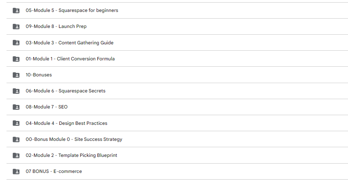Click the folder icon for Template Picking Blueprint
The width and height of the screenshot is (348, 180).
[16, 155]
